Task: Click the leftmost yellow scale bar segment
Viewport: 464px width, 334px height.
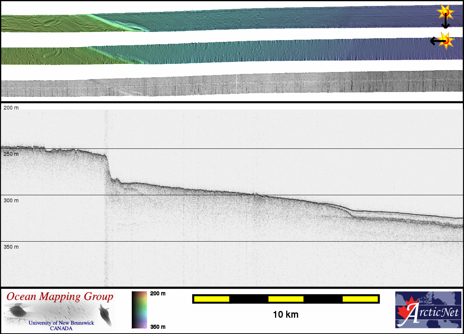Action: coord(211,299)
